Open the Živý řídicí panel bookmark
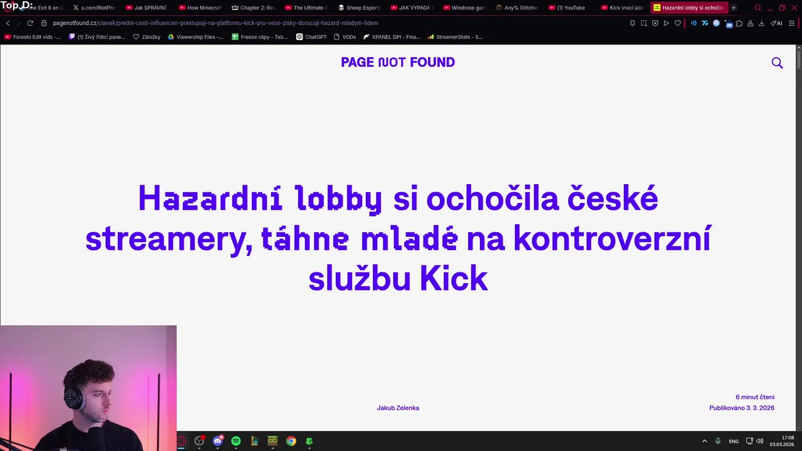The height and width of the screenshot is (451, 802). 97,37
